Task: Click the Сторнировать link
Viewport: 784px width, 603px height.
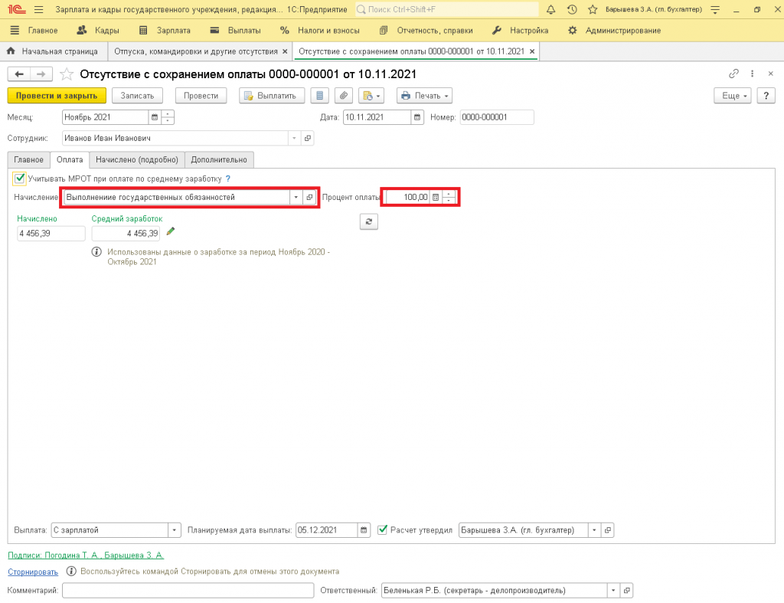Action: pyautogui.click(x=33, y=572)
